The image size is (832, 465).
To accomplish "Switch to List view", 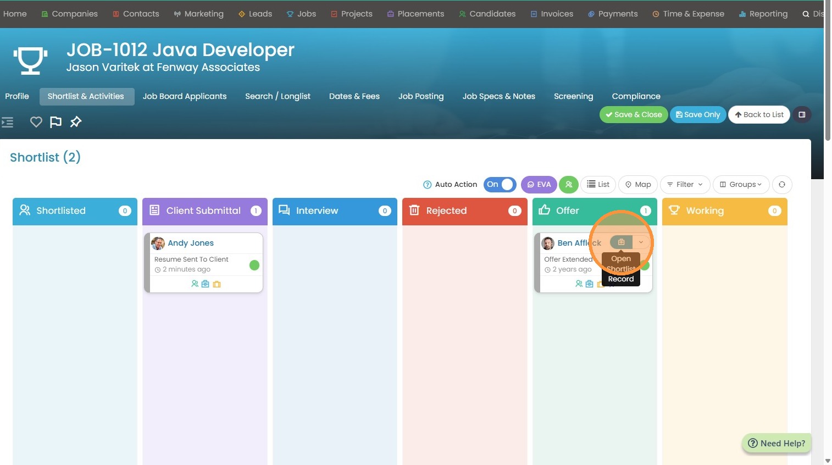I will (598, 185).
